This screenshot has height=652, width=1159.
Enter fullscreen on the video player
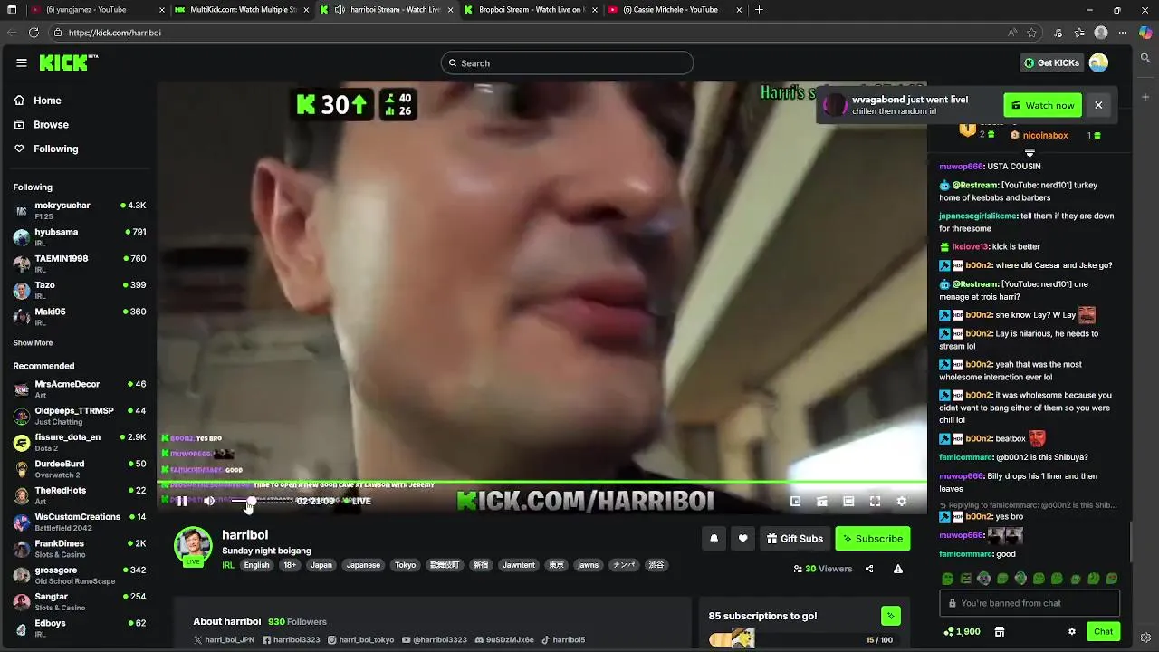click(x=875, y=501)
